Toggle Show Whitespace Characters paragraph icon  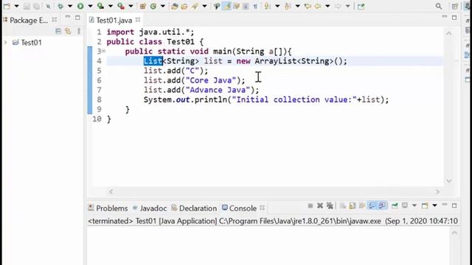pyautogui.click(x=256, y=6)
